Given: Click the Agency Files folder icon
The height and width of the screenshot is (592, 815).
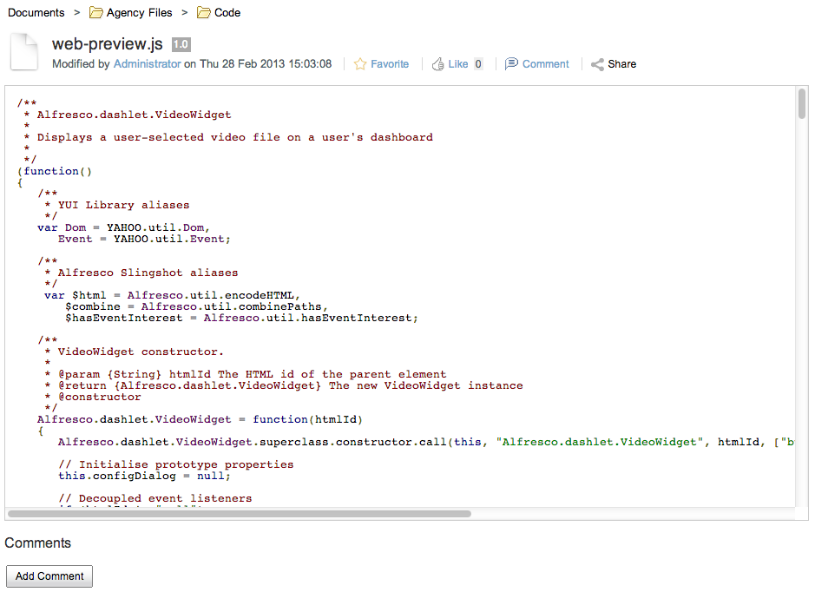Looking at the screenshot, I should pos(95,12).
